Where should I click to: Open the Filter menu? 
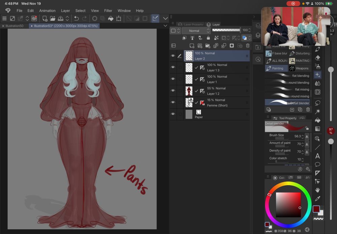point(108,10)
